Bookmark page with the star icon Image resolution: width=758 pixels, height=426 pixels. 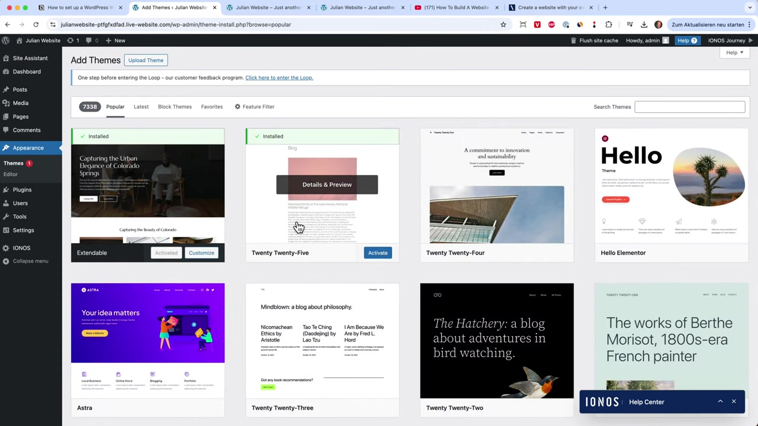[503, 25]
